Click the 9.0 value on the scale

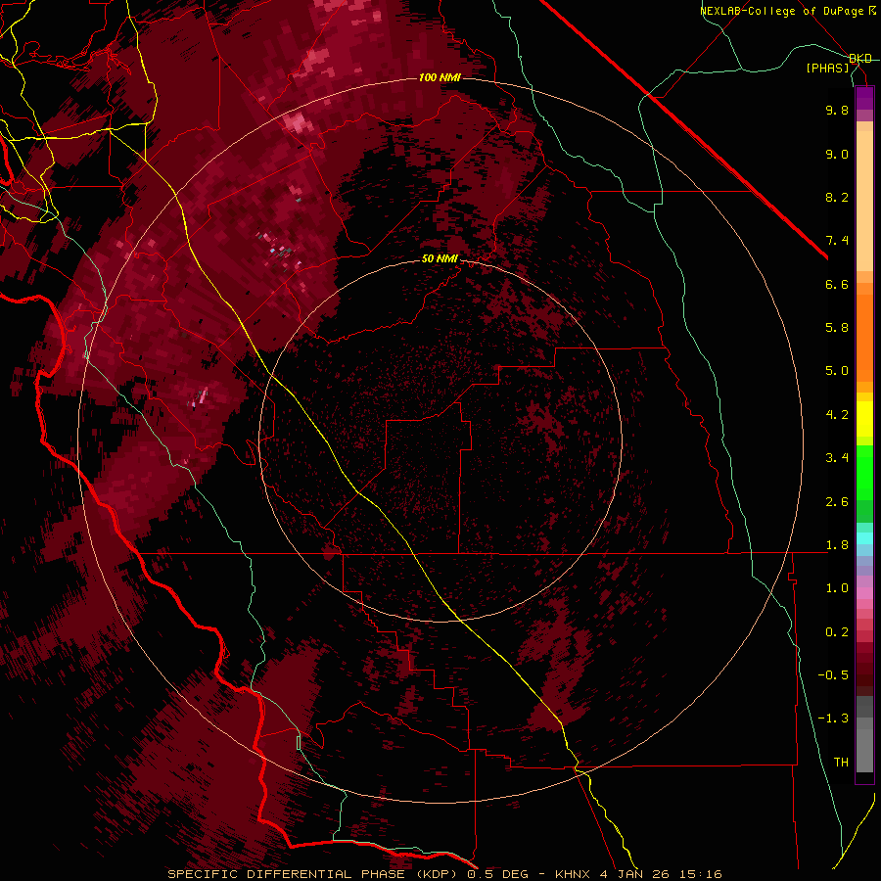(837, 154)
